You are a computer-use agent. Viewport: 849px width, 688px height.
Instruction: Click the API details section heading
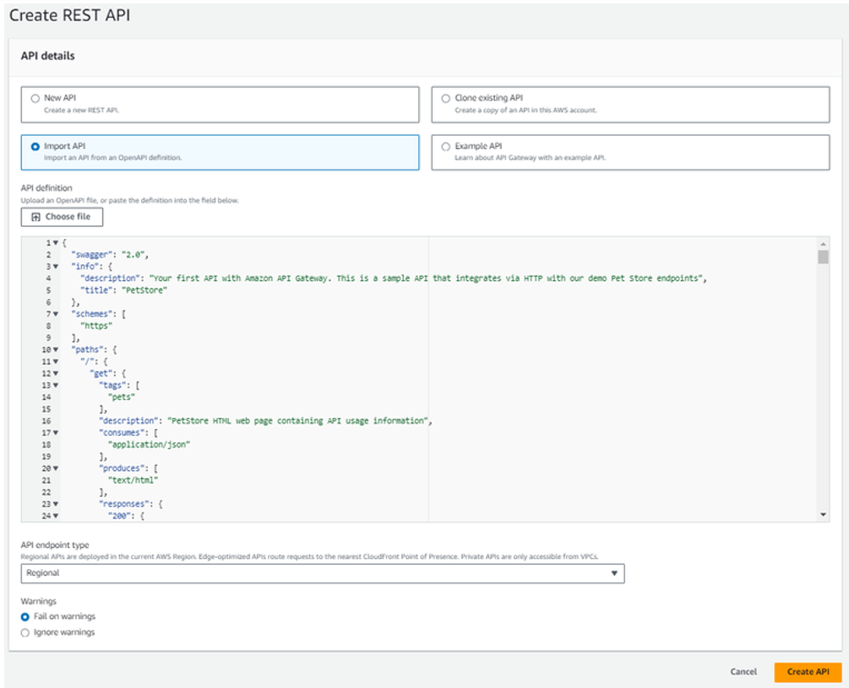pos(47,56)
